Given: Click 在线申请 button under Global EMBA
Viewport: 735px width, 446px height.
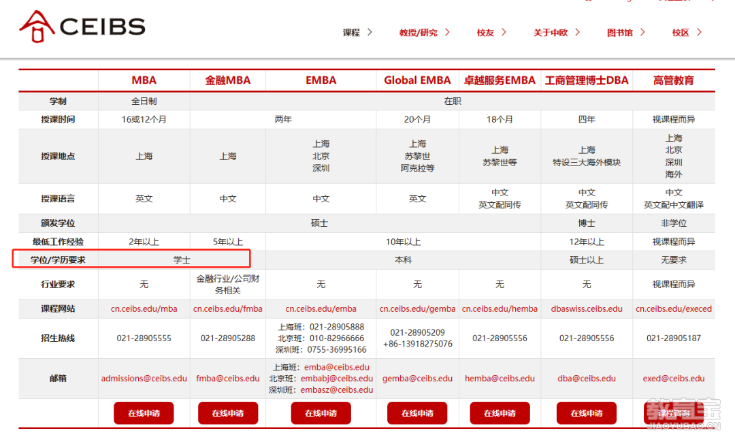Looking at the screenshot, I should [x=417, y=413].
